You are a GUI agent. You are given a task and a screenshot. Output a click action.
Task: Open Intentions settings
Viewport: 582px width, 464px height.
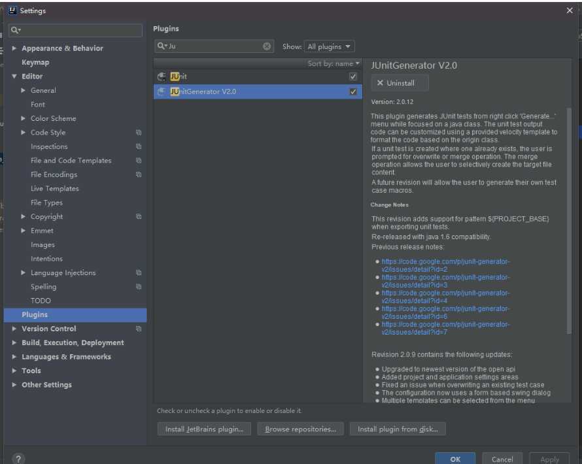tap(47, 259)
